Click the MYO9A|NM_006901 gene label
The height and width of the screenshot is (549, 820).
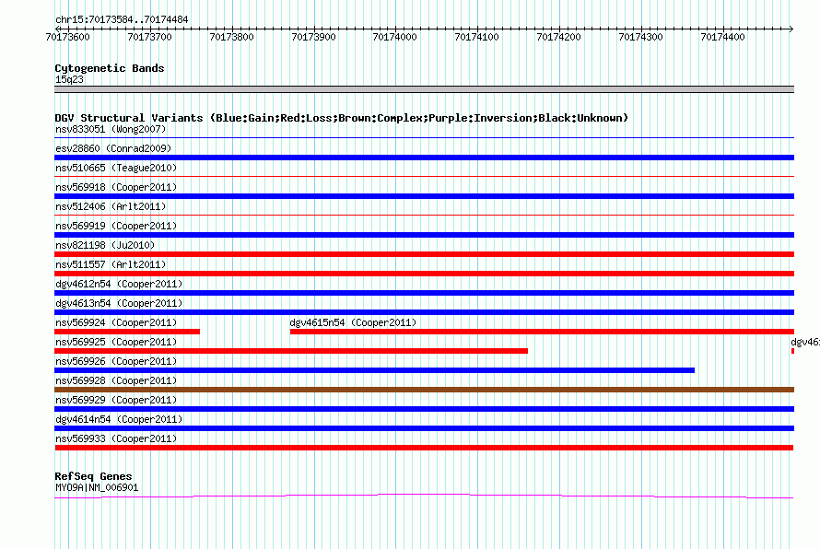tap(97, 488)
